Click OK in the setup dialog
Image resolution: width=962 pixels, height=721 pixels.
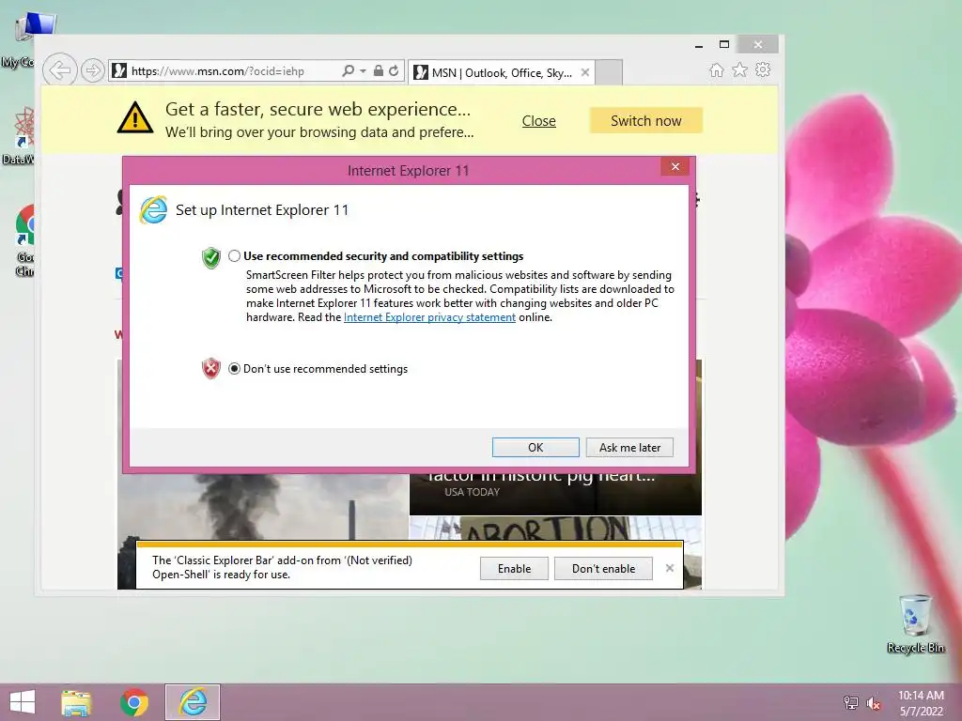pos(535,448)
